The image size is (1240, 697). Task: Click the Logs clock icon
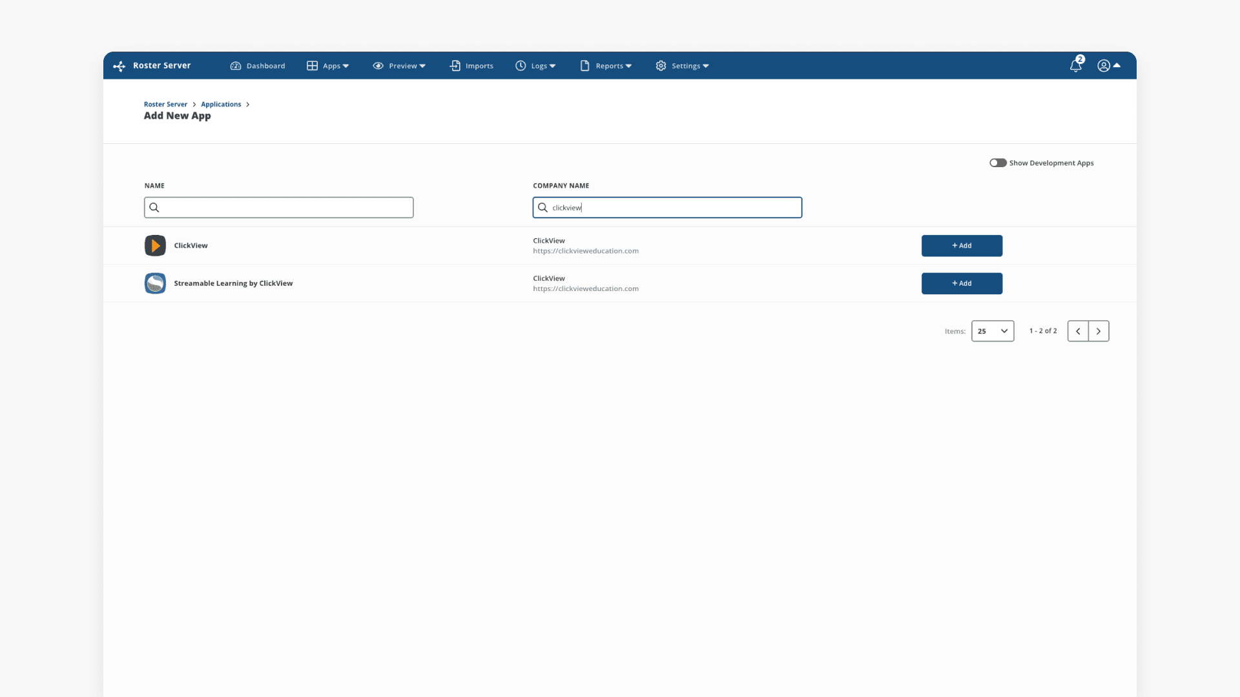click(521, 66)
